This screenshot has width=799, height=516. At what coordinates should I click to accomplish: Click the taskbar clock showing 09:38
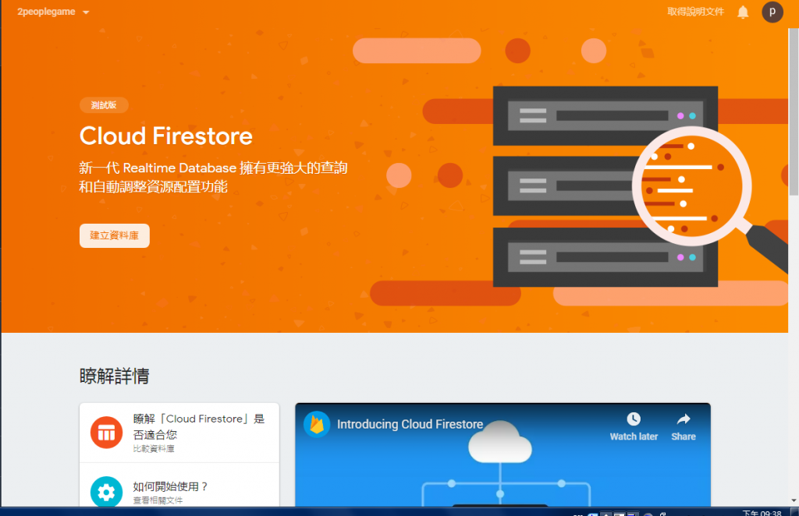[762, 512]
